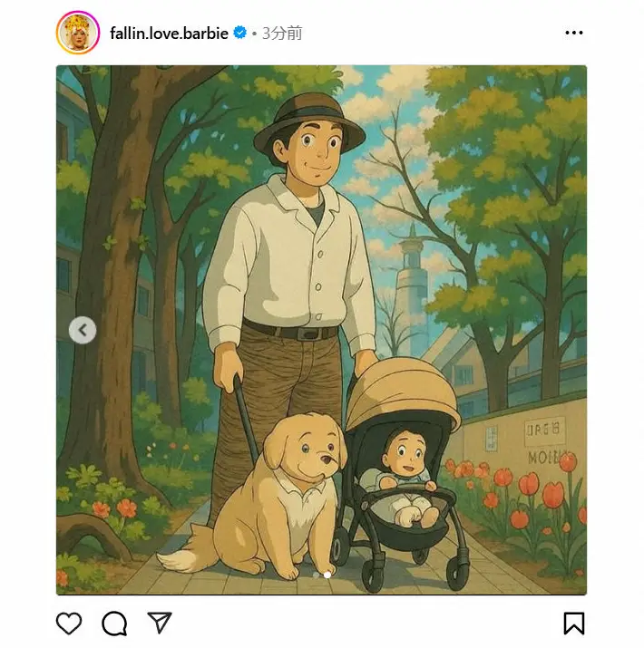Open the fallin.love.barbie profile avatar story

[78, 33]
